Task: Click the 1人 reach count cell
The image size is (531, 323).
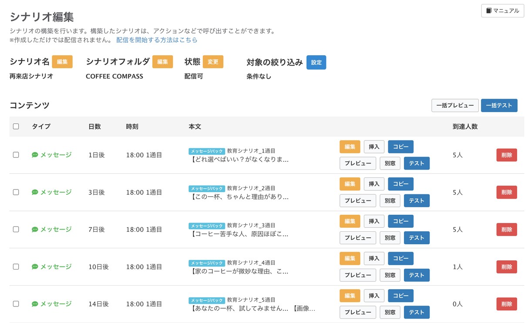Action: (x=457, y=267)
